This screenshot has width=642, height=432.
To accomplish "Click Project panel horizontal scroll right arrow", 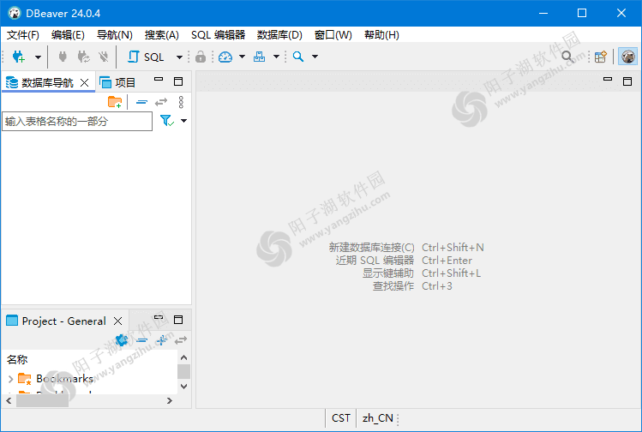I will (170, 401).
